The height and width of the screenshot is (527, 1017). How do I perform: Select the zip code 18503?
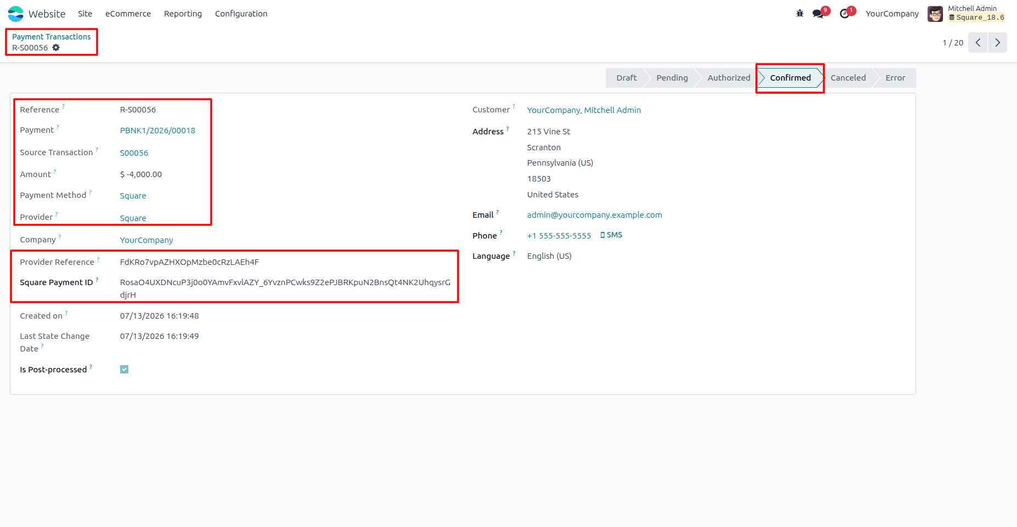point(539,179)
